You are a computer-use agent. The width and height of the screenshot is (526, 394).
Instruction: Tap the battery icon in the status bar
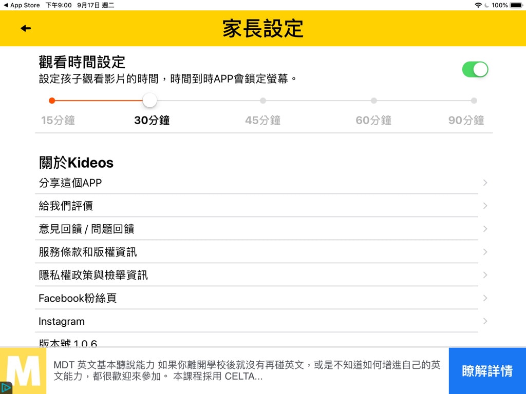tap(516, 5)
